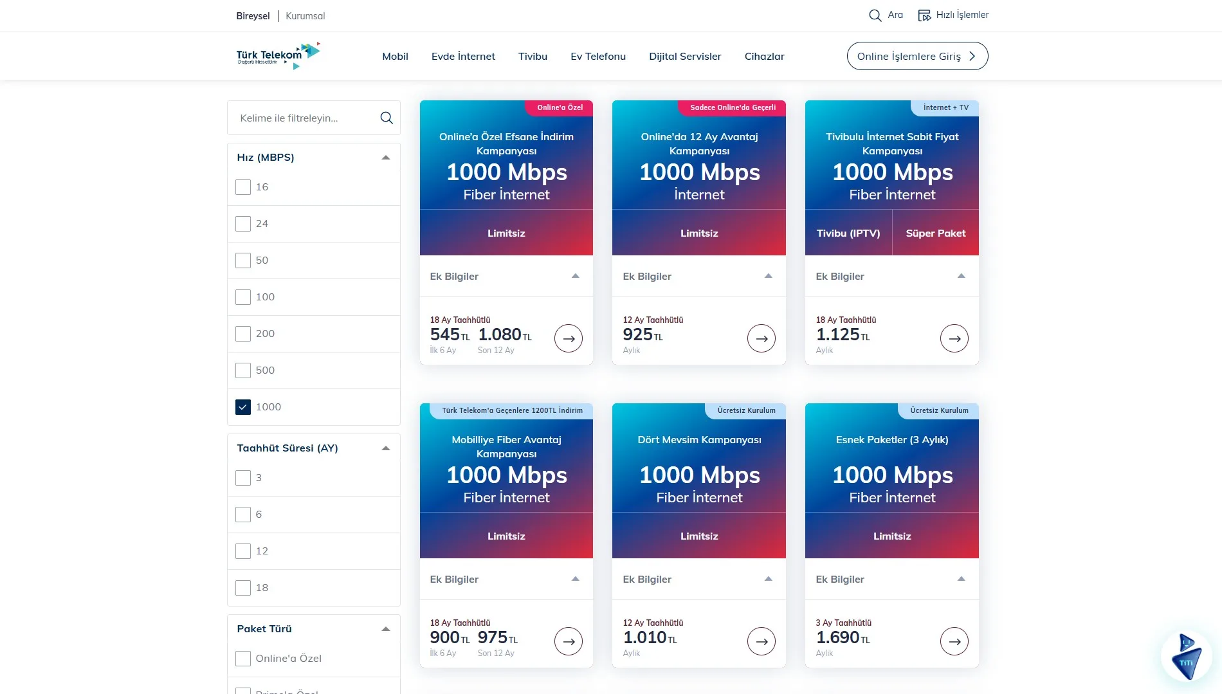Screen dimensions: 1222x694
Task: Switch to Bireysel tab
Action: tap(253, 16)
